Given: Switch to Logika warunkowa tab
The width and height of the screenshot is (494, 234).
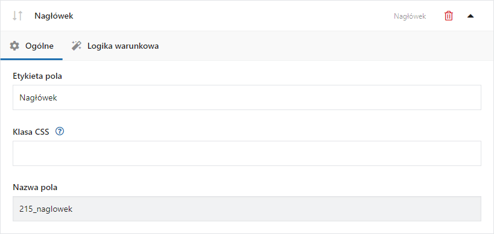Looking at the screenshot, I should click(x=115, y=46).
